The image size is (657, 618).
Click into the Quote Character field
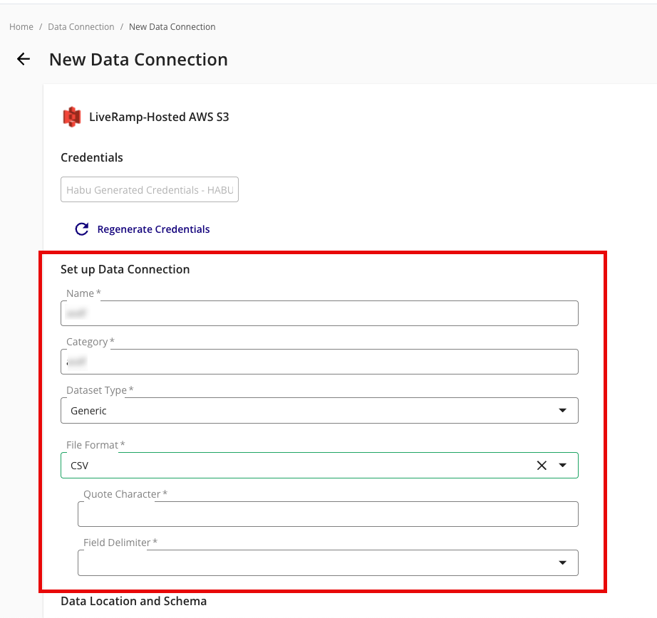[328, 514]
